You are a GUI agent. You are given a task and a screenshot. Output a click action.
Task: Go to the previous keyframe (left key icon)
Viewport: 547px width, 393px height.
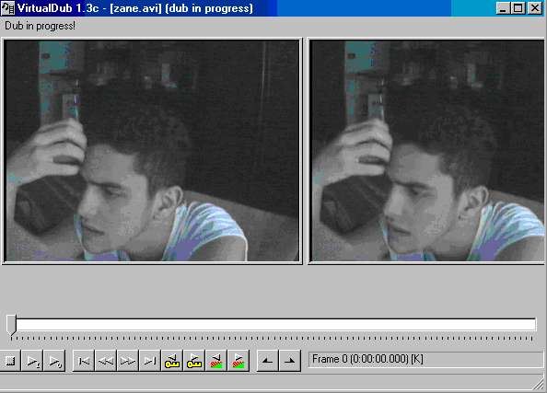[x=172, y=361]
